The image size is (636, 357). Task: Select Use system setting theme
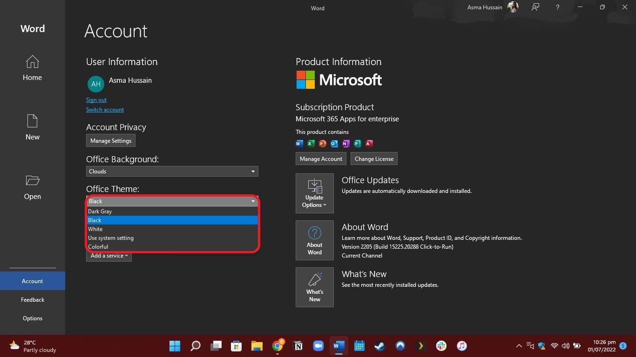coord(111,238)
